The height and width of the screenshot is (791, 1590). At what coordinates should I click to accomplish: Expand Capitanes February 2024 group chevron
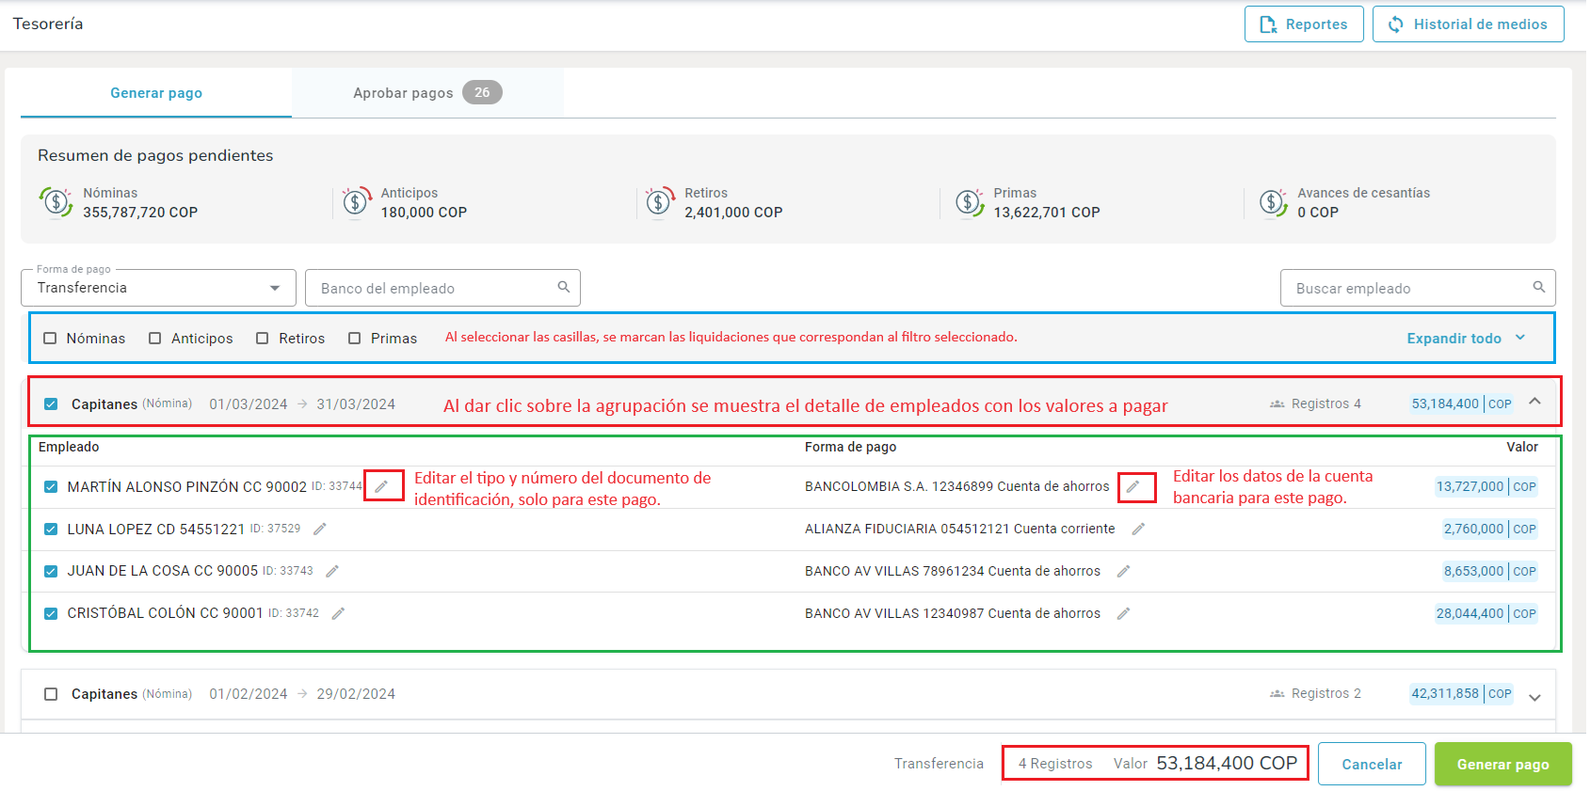click(x=1535, y=697)
